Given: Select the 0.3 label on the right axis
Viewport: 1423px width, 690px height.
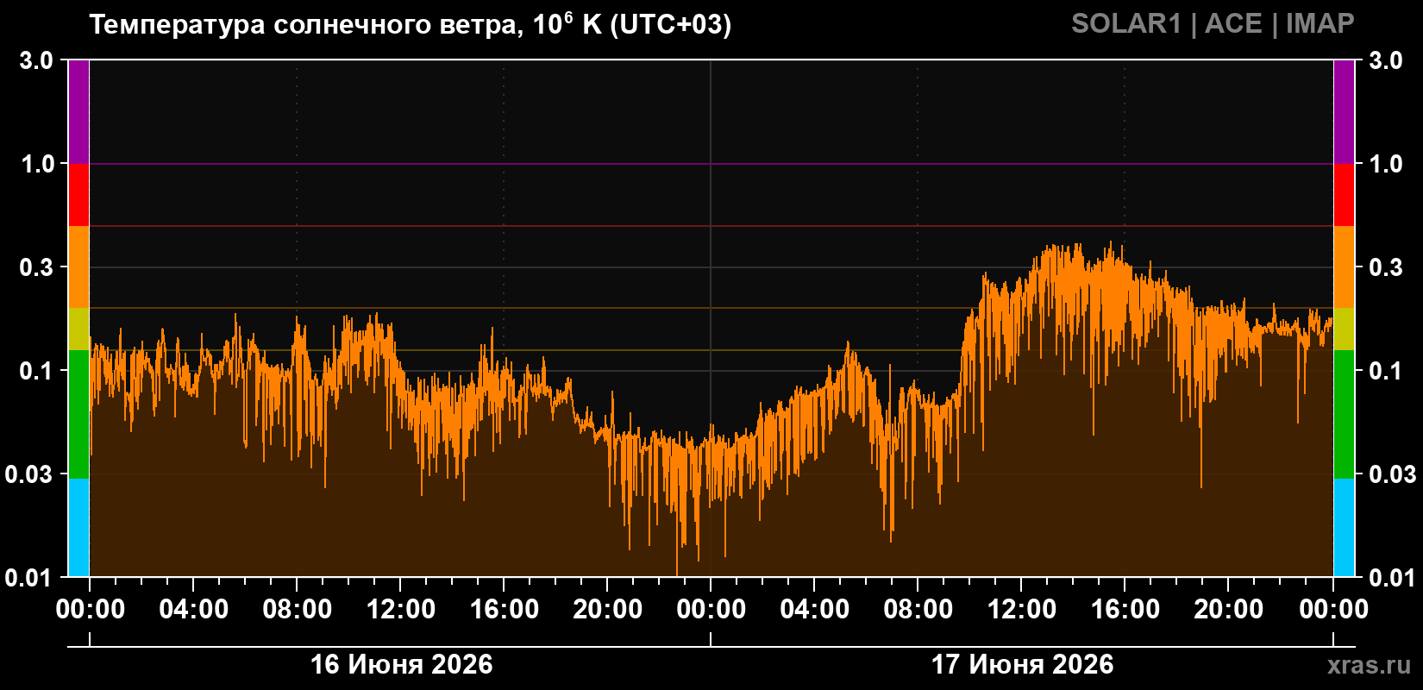Looking at the screenshot, I should click(1386, 267).
